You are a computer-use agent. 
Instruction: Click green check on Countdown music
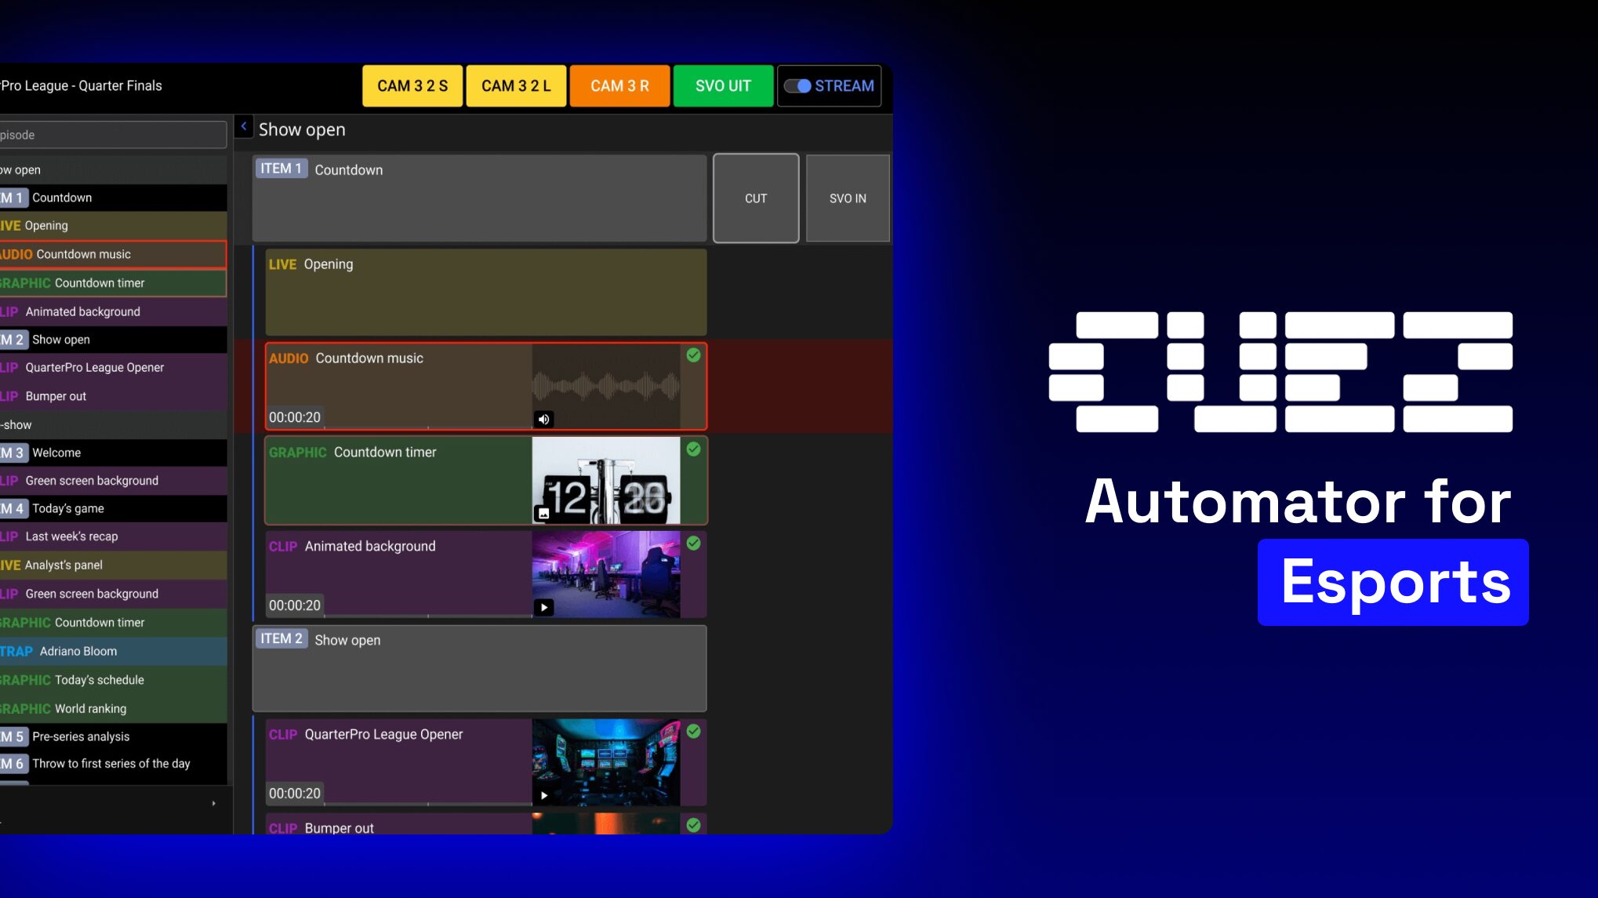pyautogui.click(x=694, y=355)
